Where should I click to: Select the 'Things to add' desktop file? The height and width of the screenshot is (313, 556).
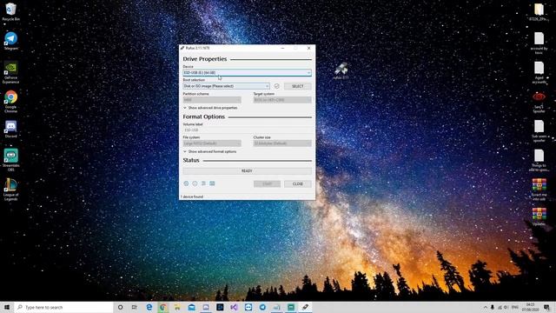(x=539, y=160)
